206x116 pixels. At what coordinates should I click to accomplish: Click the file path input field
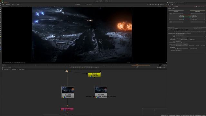(190, 32)
